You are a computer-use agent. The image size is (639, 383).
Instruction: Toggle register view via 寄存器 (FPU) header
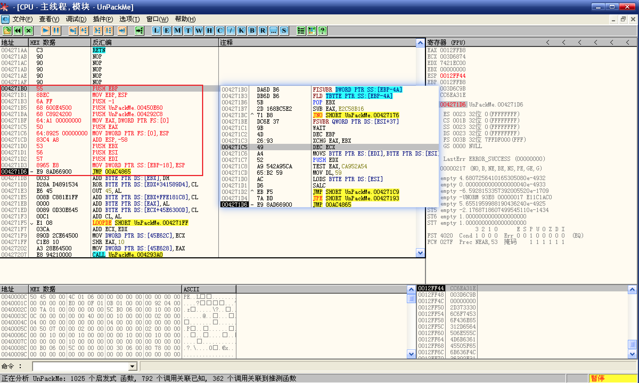point(446,43)
